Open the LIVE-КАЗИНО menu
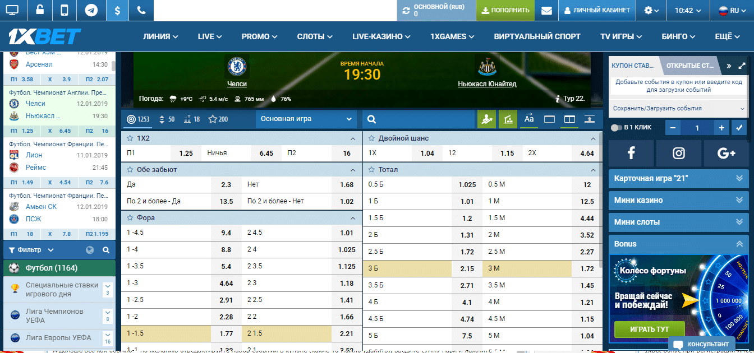Screen dimensions: 754x353 tap(381, 36)
